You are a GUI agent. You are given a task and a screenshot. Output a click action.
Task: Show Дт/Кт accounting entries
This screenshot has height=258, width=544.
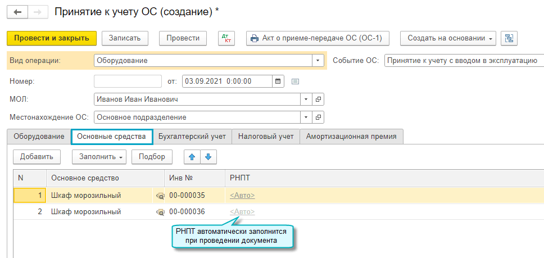pos(226,38)
